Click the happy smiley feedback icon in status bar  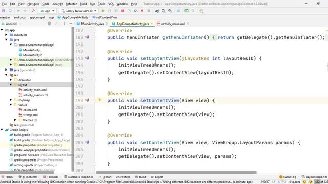[304, 182]
